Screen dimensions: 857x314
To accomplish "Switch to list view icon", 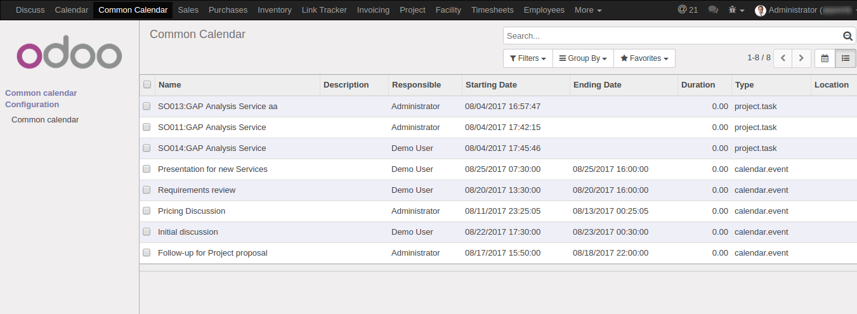I will tap(846, 58).
